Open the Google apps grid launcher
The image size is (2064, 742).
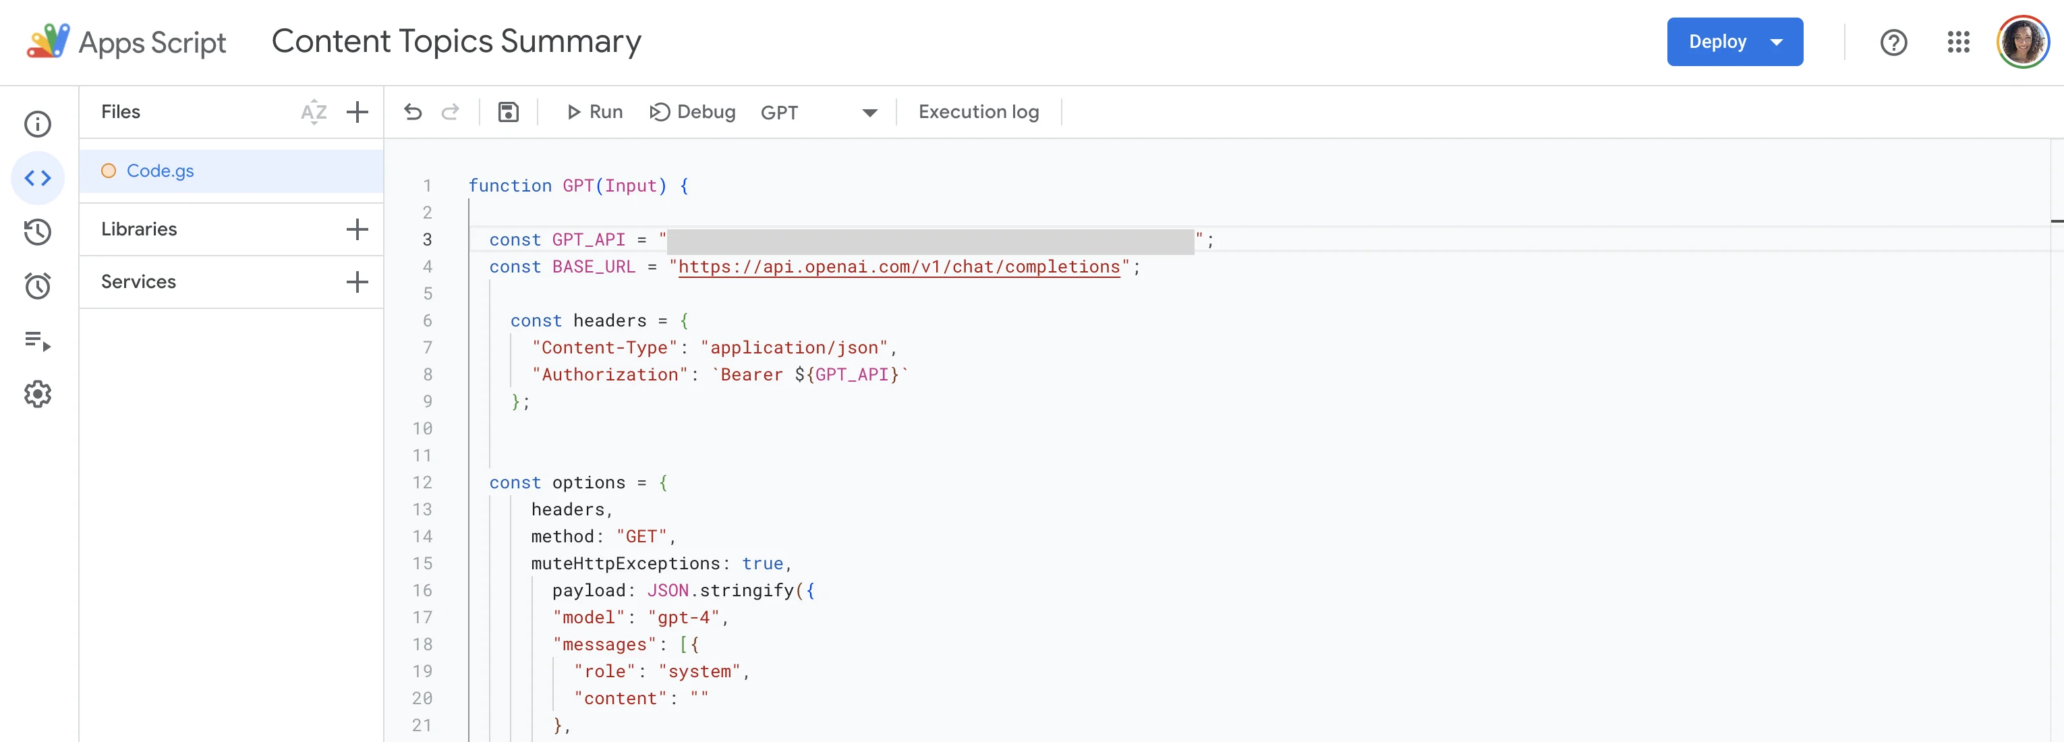[x=1957, y=42]
